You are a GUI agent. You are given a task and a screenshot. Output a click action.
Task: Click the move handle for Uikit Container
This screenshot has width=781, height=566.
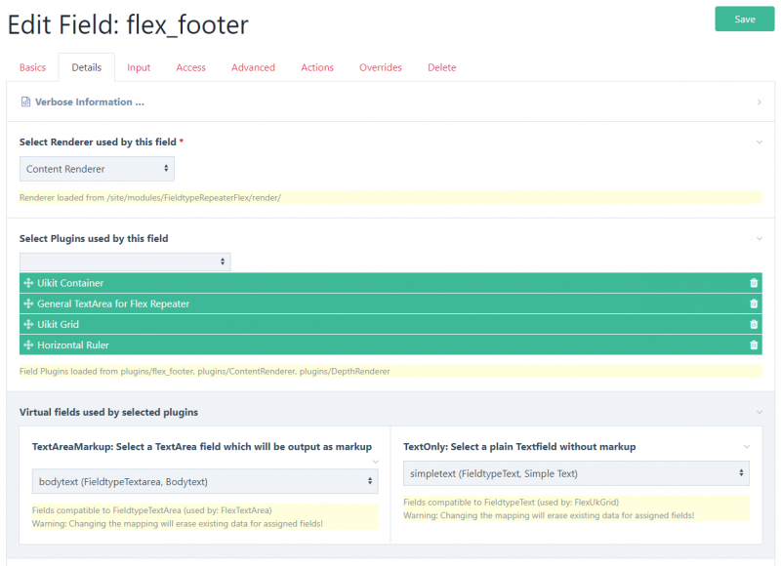pyautogui.click(x=28, y=283)
